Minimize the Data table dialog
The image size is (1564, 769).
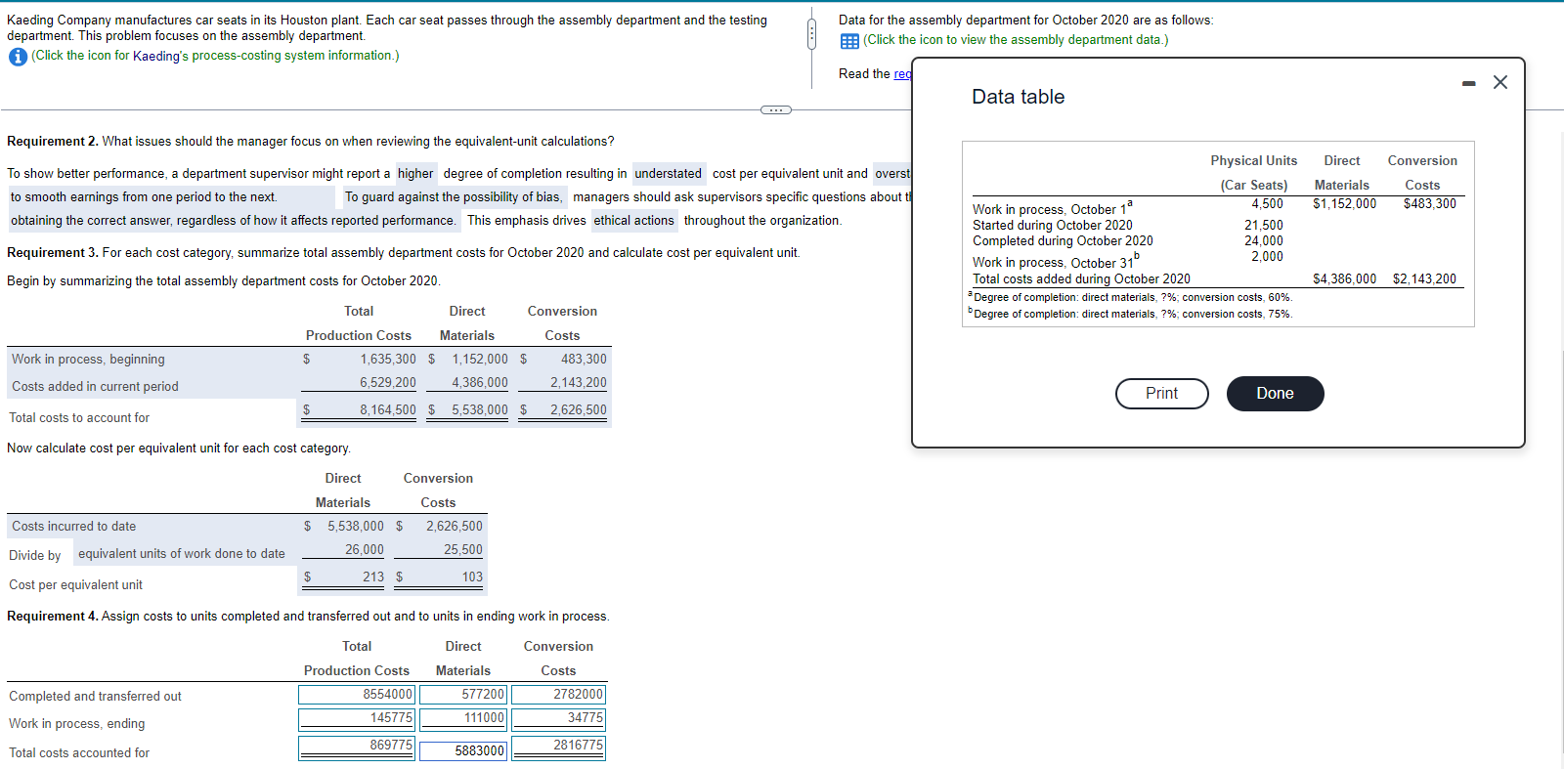[1468, 83]
